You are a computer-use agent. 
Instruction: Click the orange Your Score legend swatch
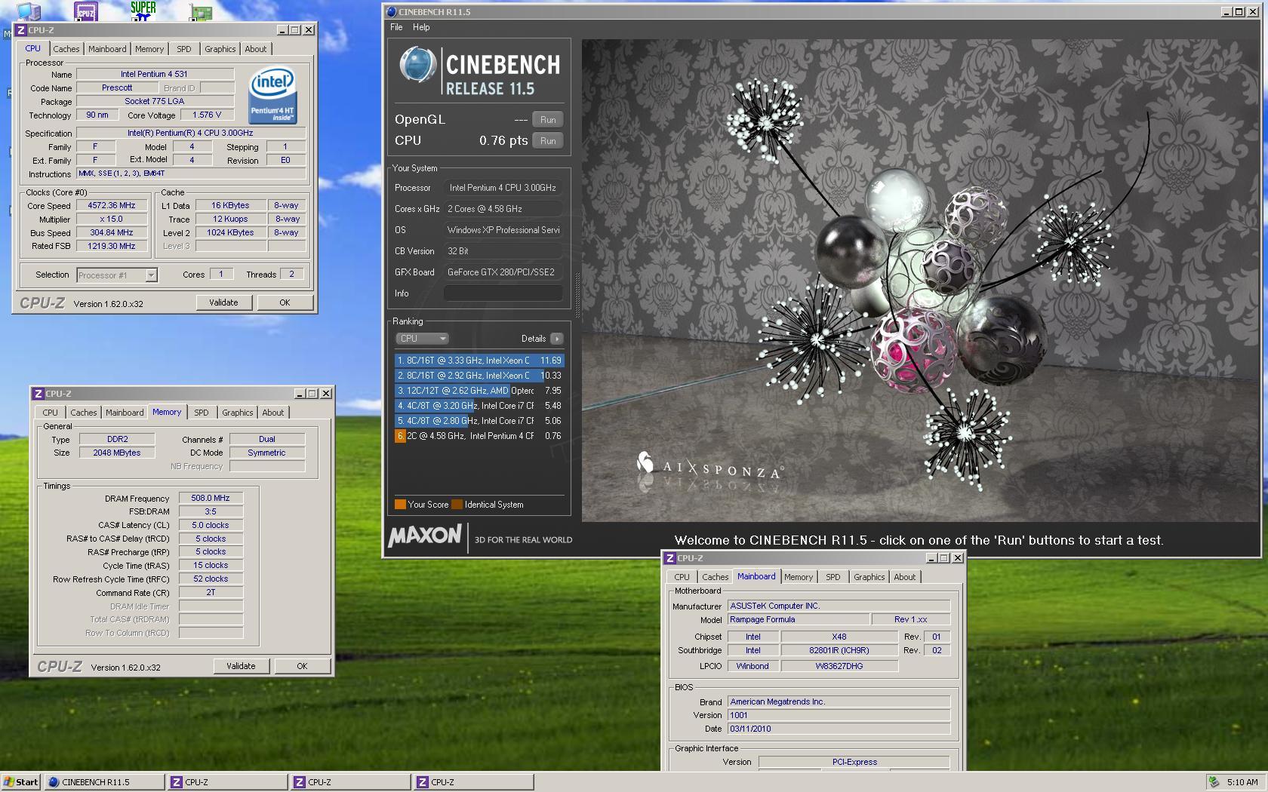[x=400, y=505]
